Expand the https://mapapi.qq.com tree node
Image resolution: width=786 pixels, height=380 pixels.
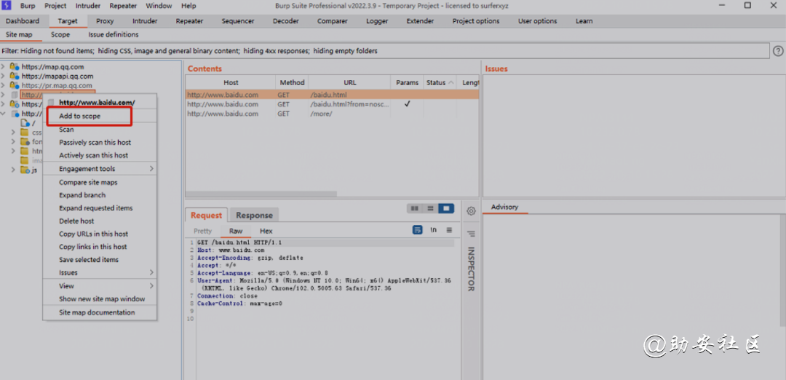point(4,76)
